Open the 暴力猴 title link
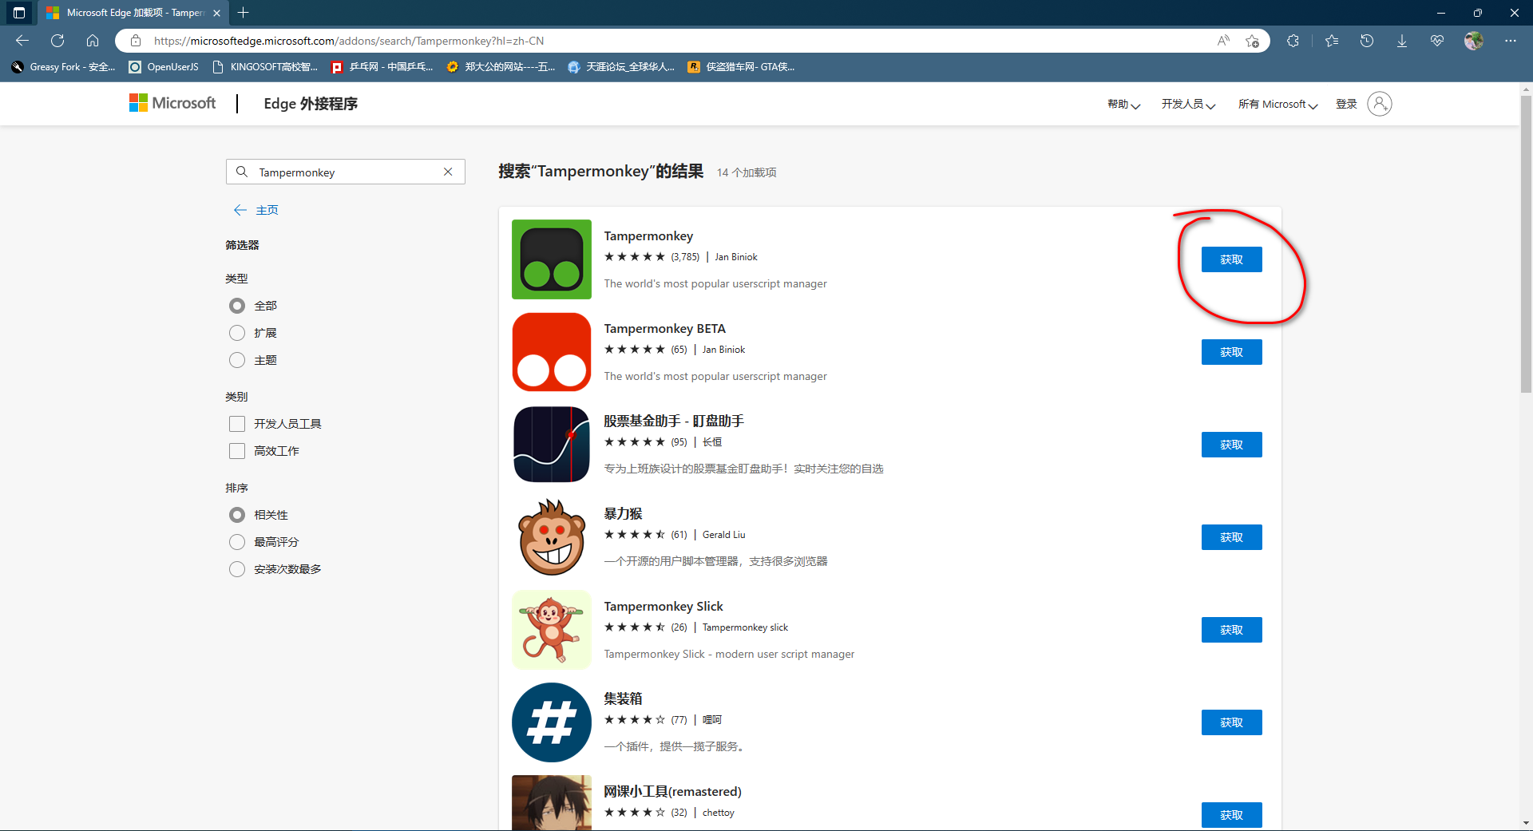Viewport: 1533px width, 831px height. [623, 513]
